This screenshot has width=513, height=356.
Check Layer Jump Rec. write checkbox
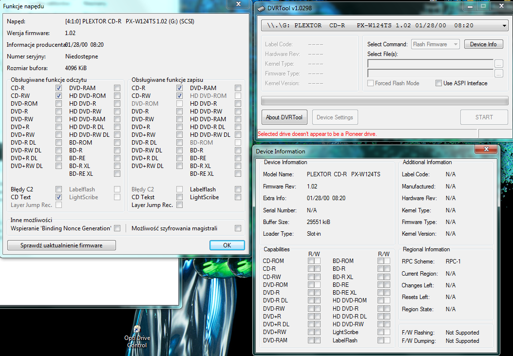click(x=179, y=205)
